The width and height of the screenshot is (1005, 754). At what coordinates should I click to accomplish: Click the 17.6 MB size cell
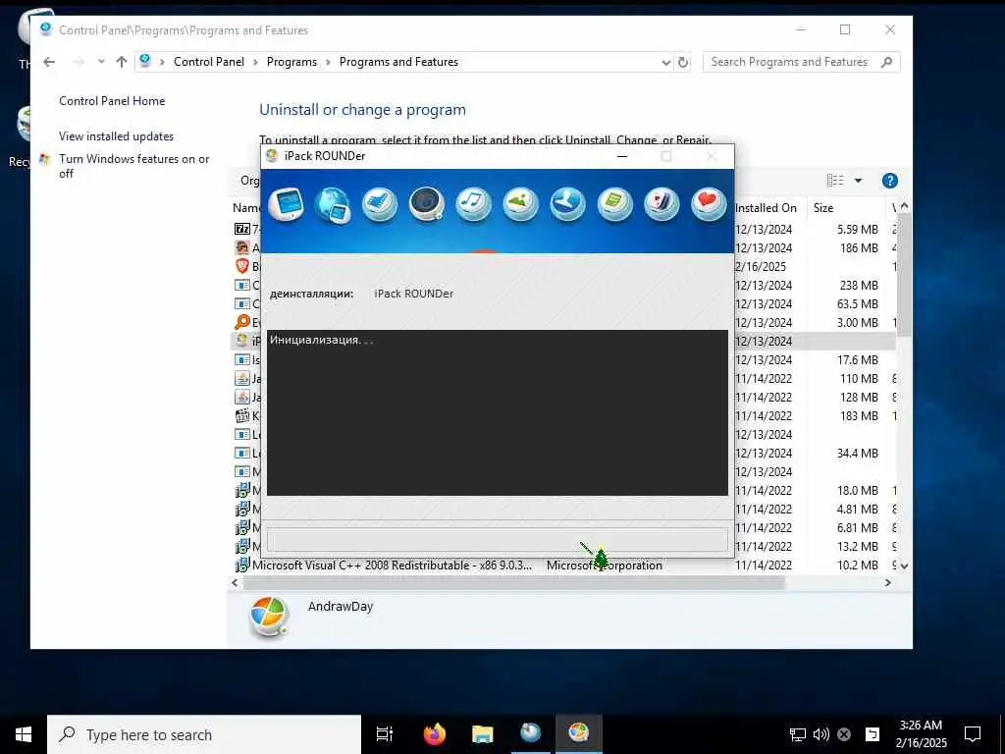point(858,359)
